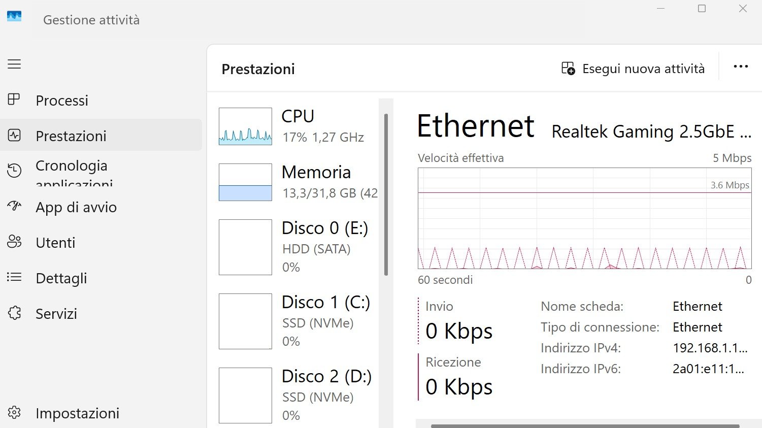Click the Ethernet throughput graph
762x428 pixels.
pos(584,218)
